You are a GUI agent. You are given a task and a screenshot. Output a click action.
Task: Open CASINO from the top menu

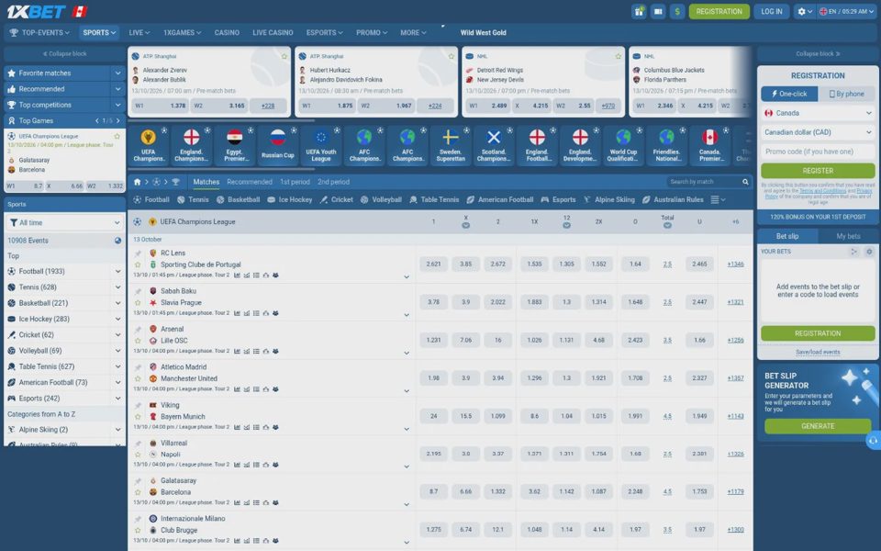(227, 33)
